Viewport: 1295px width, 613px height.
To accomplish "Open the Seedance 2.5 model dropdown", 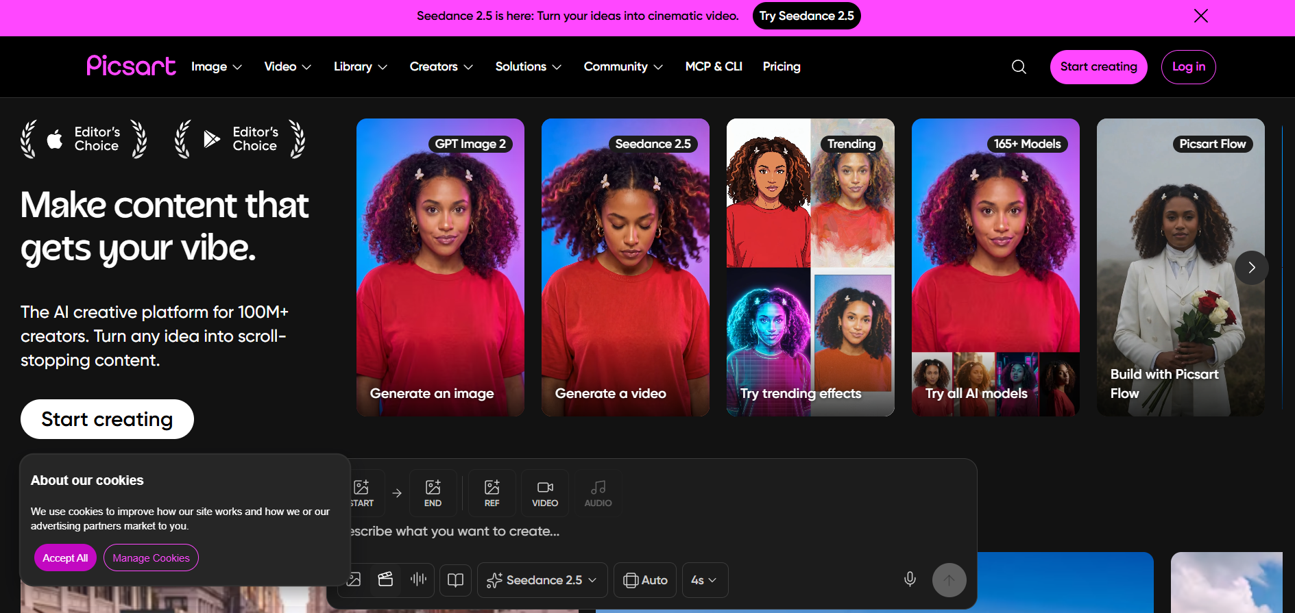I will click(x=542, y=580).
